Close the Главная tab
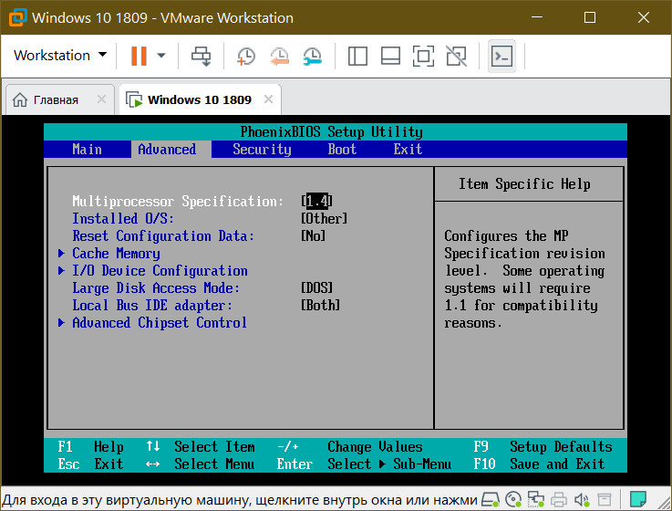Image resolution: width=672 pixels, height=511 pixels. pos(101,99)
